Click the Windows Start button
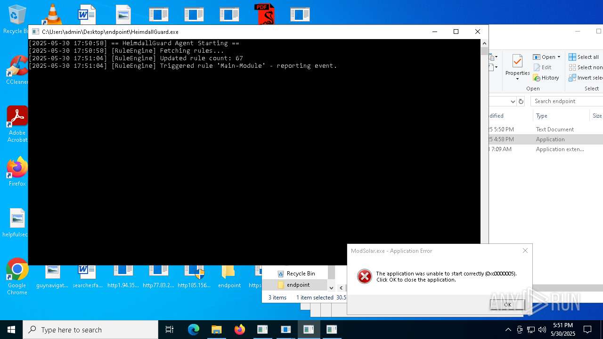This screenshot has height=339, width=603. click(11, 330)
